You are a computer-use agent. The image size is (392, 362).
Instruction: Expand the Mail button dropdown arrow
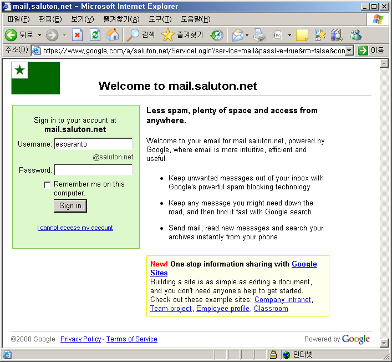(247, 36)
